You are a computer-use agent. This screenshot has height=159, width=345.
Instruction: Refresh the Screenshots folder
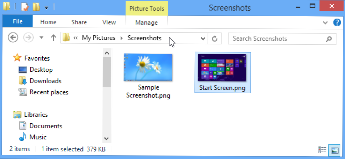[x=215, y=39]
